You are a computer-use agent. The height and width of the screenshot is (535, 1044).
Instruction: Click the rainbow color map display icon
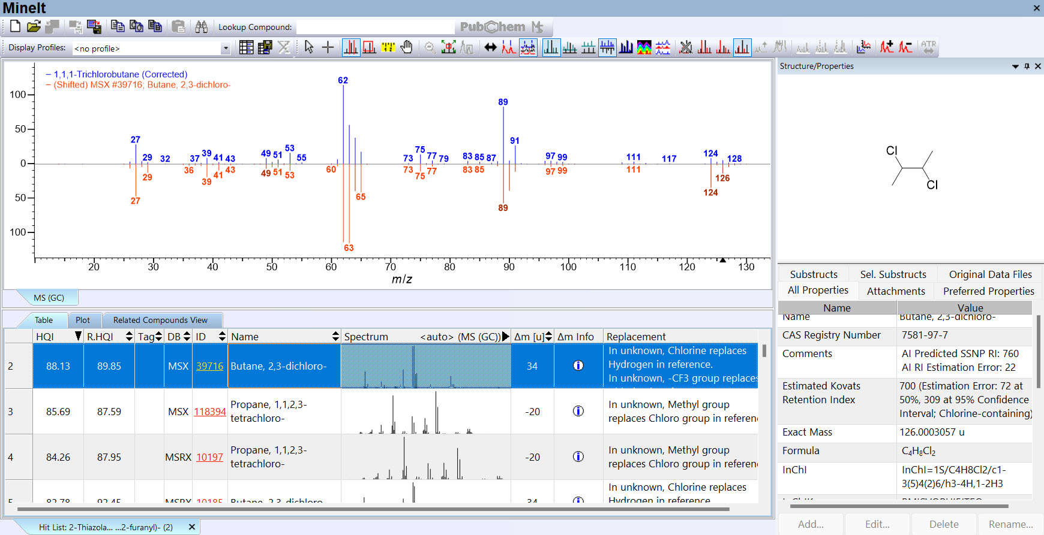644,47
